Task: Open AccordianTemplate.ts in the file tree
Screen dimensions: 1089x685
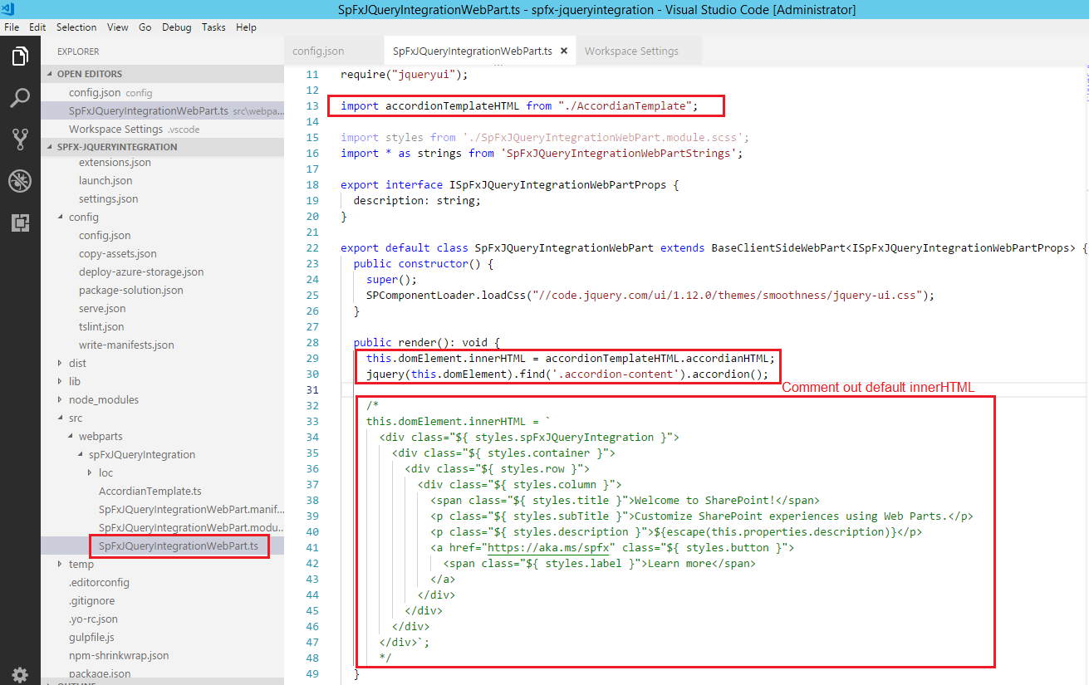Action: [150, 491]
